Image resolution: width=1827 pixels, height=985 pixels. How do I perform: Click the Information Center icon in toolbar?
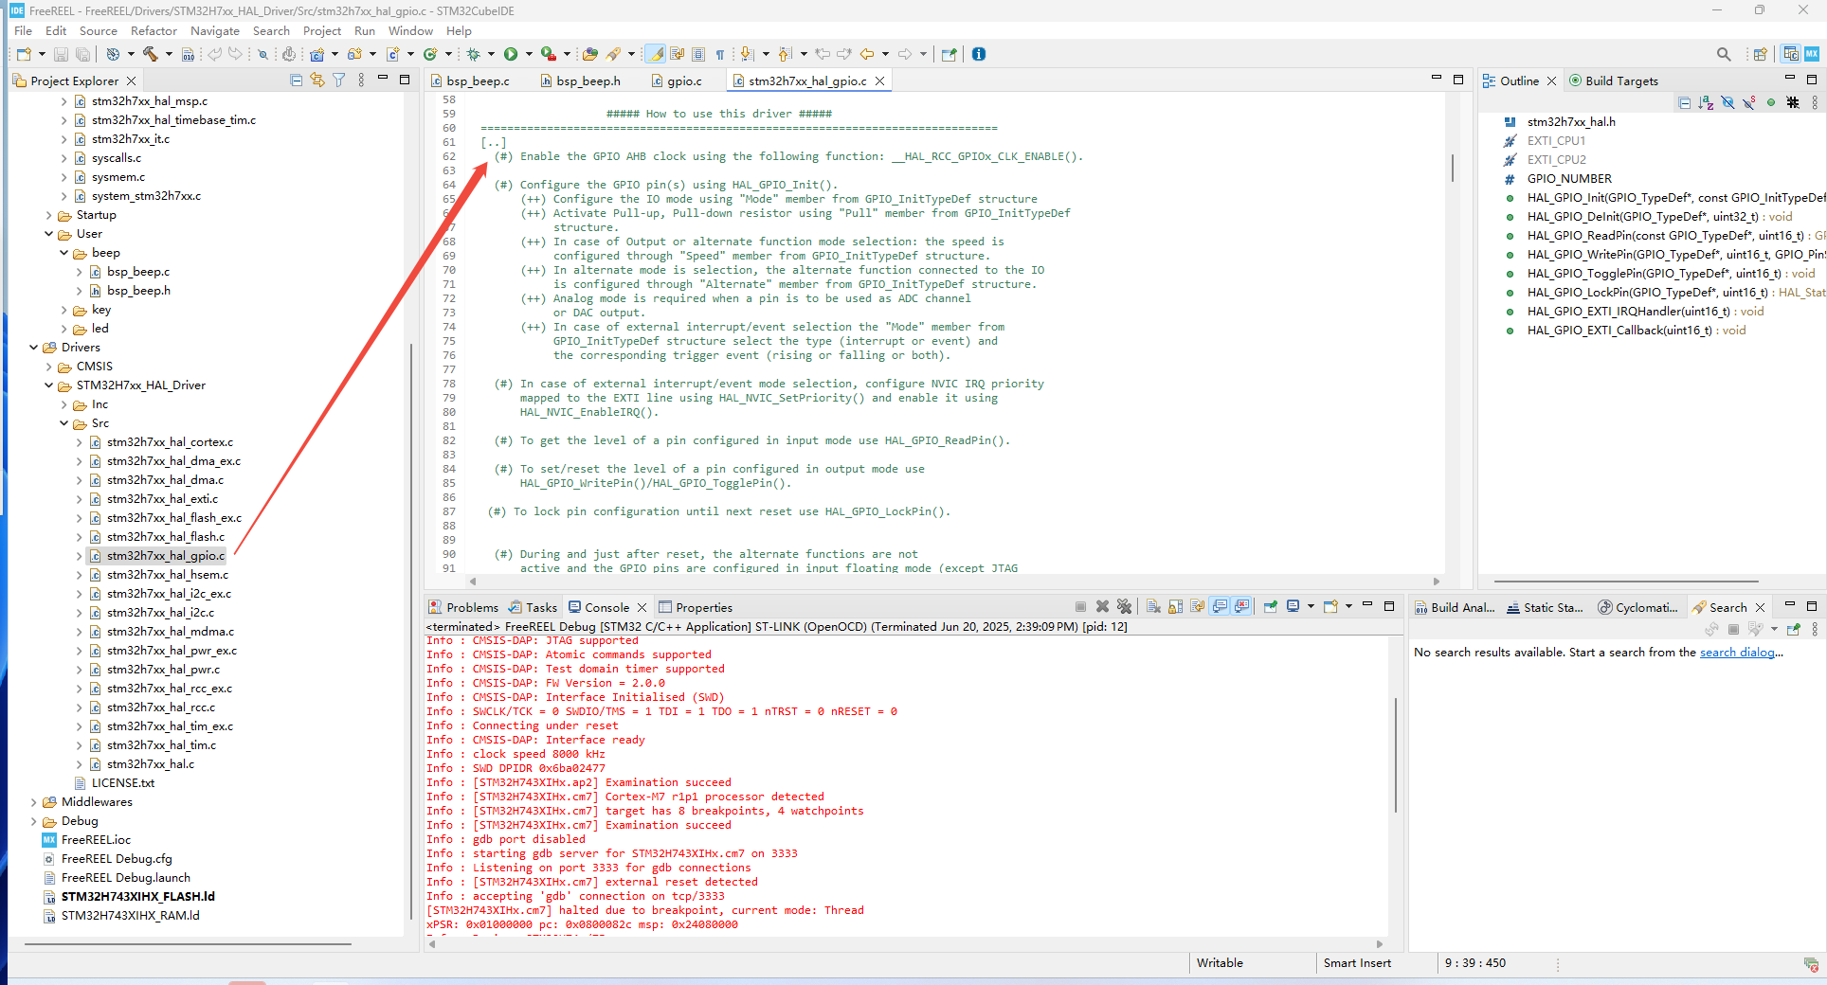[x=979, y=54]
